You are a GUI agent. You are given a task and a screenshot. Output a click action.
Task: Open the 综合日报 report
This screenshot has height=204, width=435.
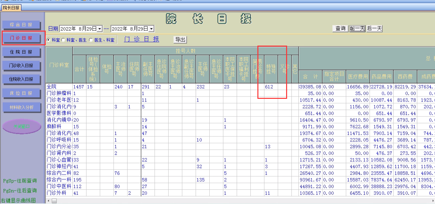coord(21,25)
